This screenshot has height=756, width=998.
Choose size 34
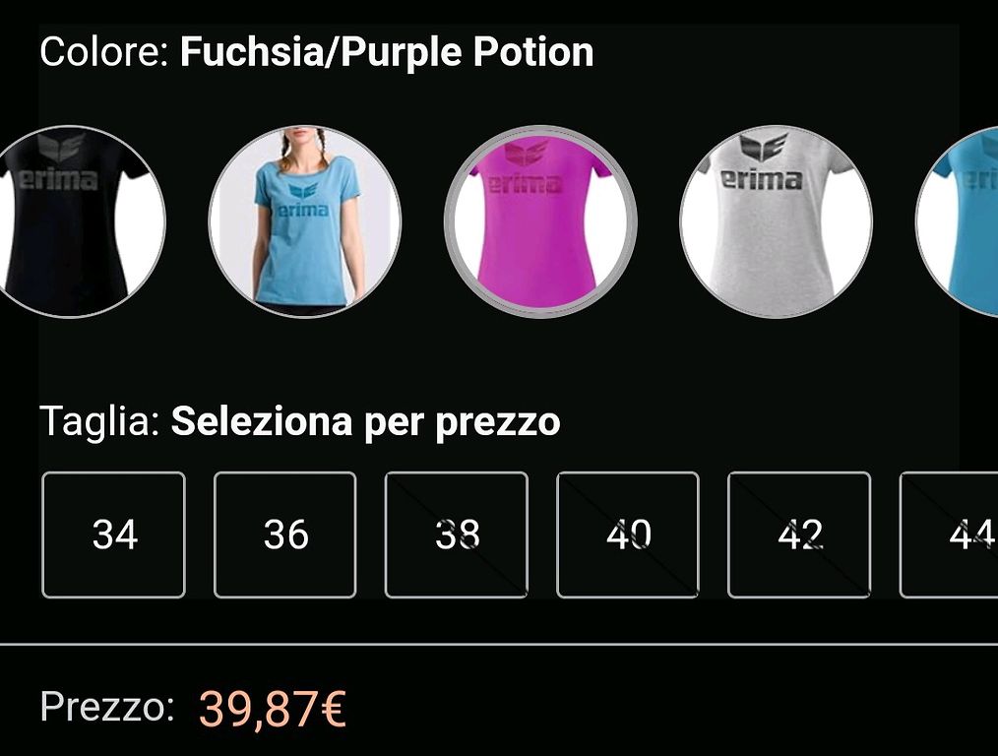(114, 535)
